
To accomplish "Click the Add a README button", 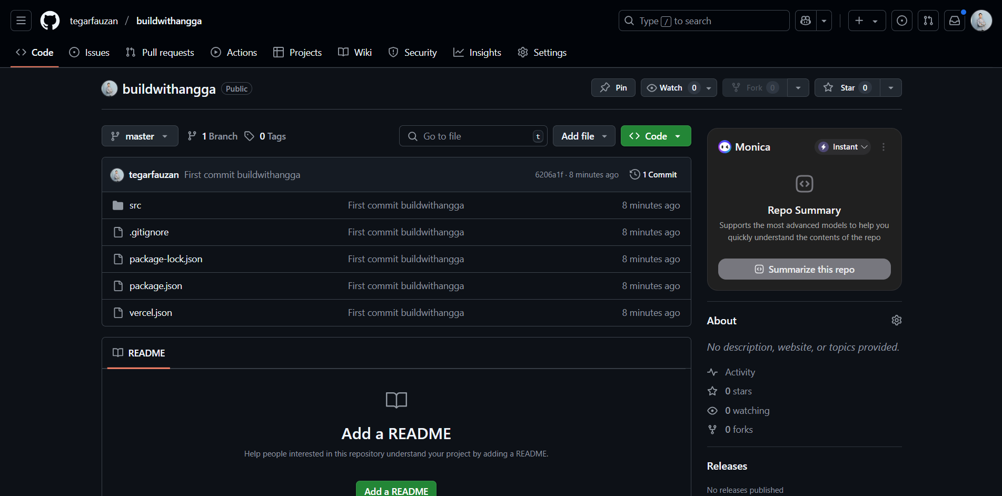I will tap(396, 490).
